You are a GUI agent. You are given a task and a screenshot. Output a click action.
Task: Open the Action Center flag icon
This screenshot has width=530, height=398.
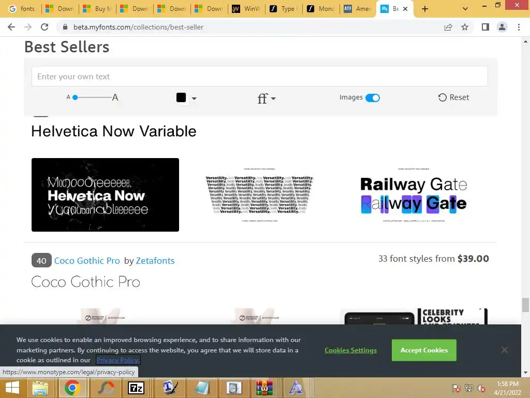point(457,388)
